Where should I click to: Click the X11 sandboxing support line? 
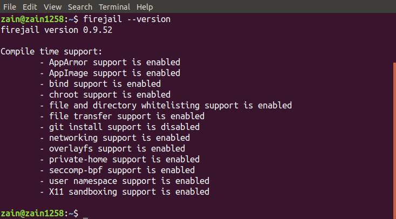tap(125, 191)
